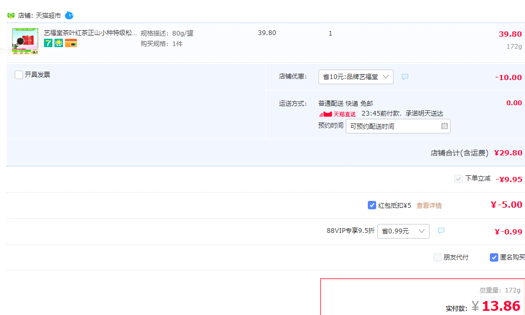Click the calendar icon in delivery time field
The image size is (525, 315).
[444, 126]
